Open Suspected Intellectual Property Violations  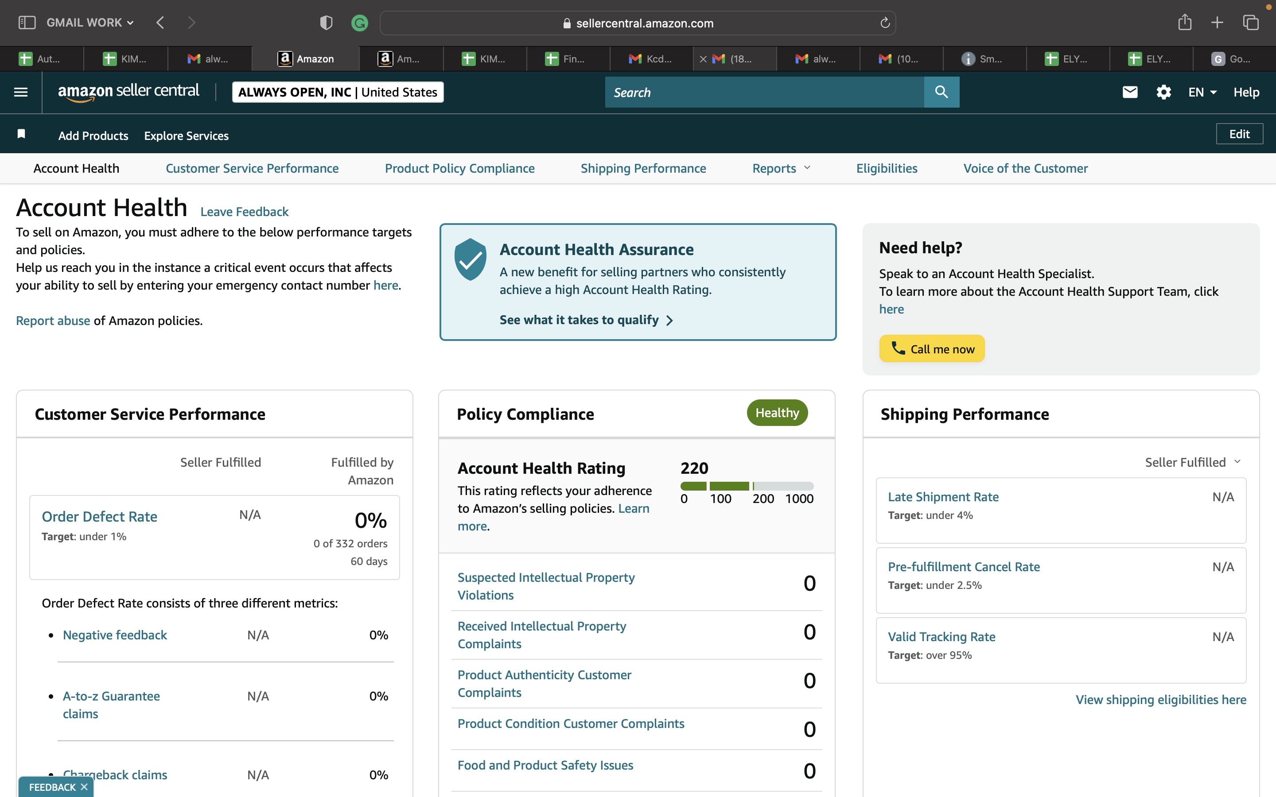pyautogui.click(x=546, y=586)
